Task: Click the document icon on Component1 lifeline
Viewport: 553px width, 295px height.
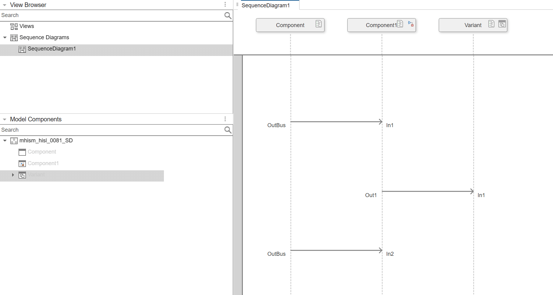Action: point(400,24)
